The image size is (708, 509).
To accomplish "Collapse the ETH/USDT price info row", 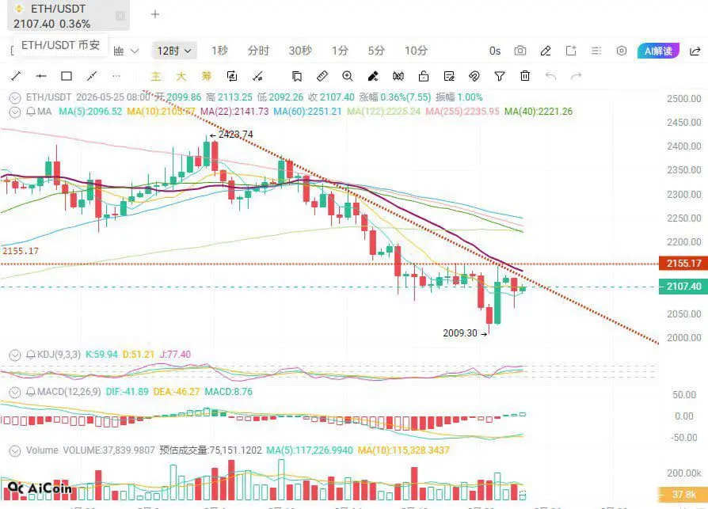I will click(15, 97).
